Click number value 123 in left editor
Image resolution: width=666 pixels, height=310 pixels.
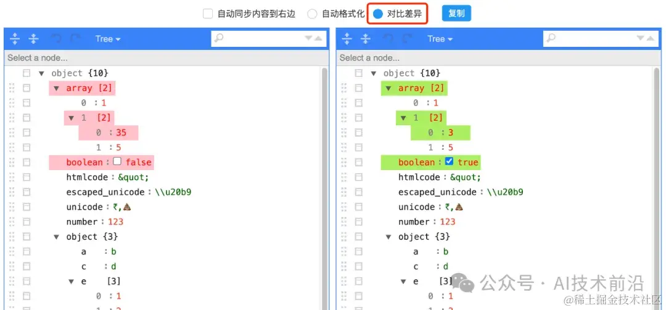point(115,222)
